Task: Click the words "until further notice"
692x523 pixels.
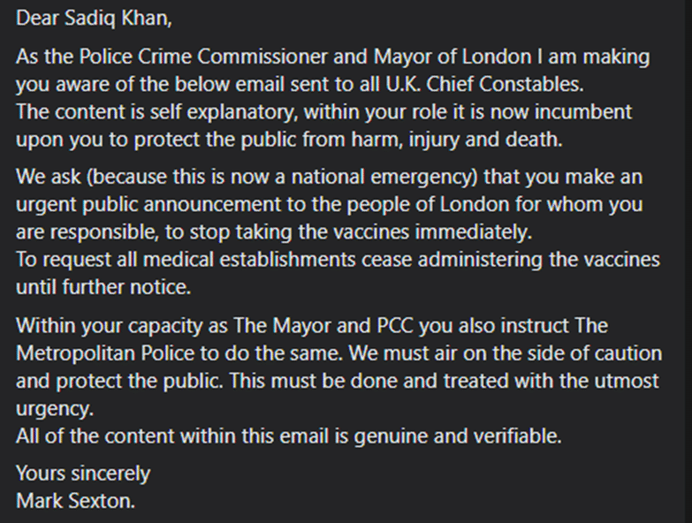Action: pyautogui.click(x=103, y=288)
